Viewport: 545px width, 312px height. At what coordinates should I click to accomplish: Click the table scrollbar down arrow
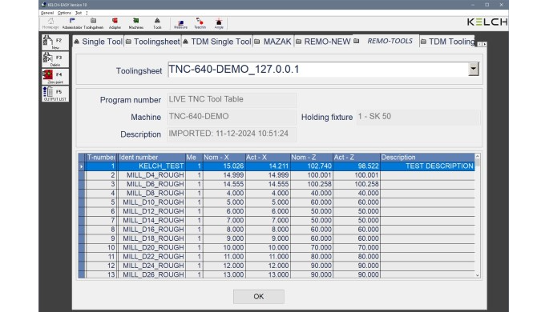point(477,275)
